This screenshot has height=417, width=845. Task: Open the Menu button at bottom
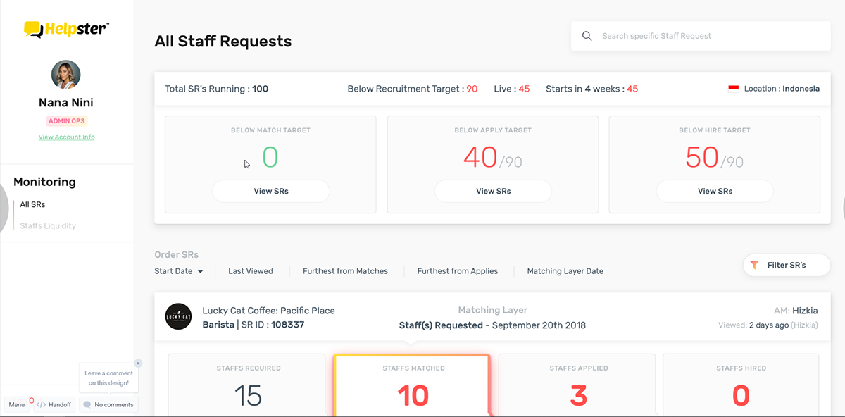pos(17,405)
